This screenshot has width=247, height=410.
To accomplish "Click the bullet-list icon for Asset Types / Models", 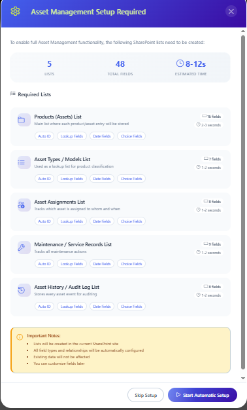I will (x=22, y=162).
